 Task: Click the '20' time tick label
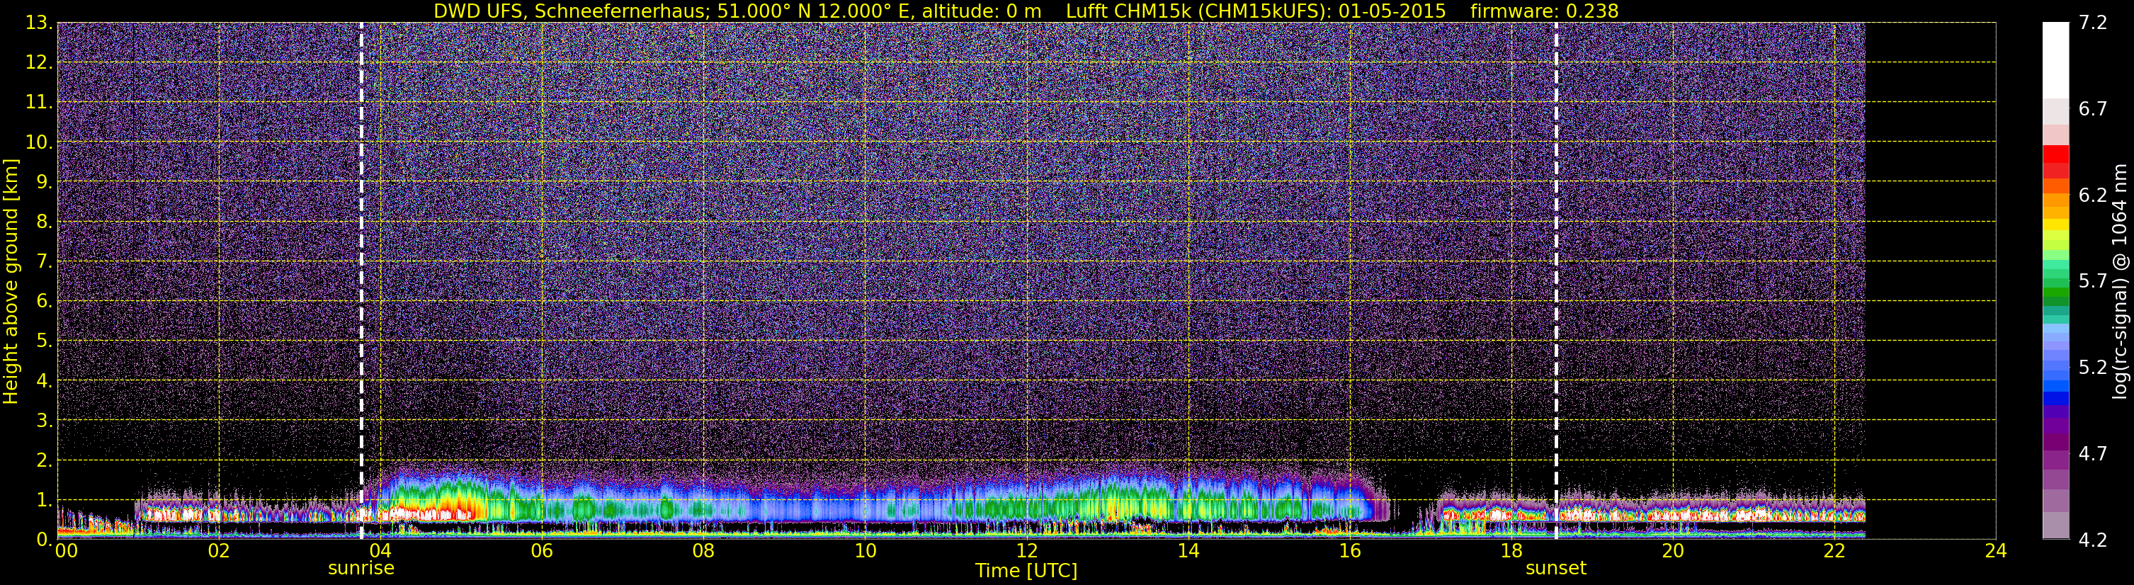point(1673,551)
